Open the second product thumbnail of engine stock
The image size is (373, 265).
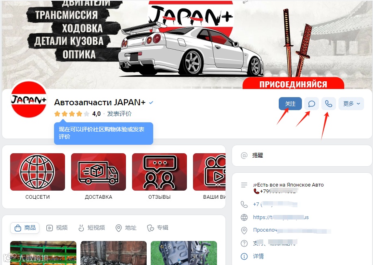[114, 253]
